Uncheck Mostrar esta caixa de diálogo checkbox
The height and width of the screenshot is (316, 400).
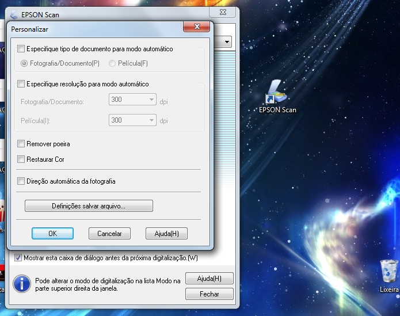(18, 258)
